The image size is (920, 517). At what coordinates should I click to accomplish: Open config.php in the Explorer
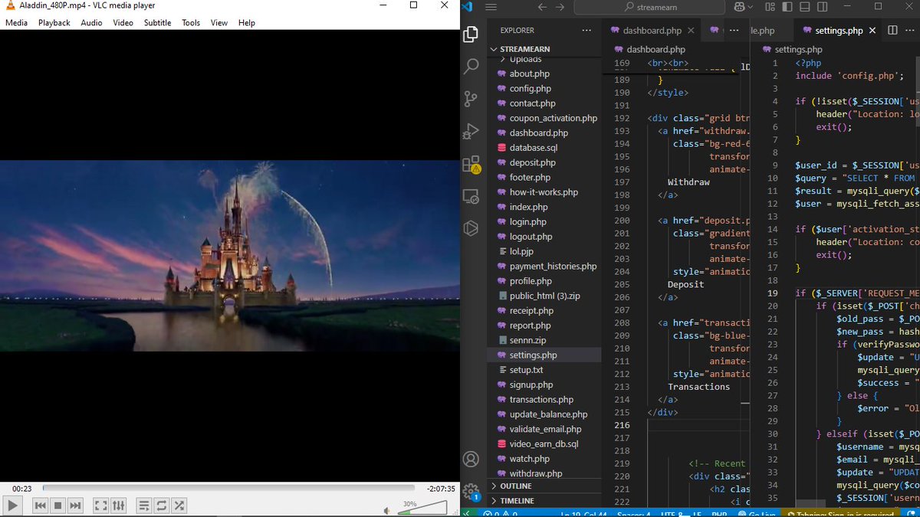544,89
